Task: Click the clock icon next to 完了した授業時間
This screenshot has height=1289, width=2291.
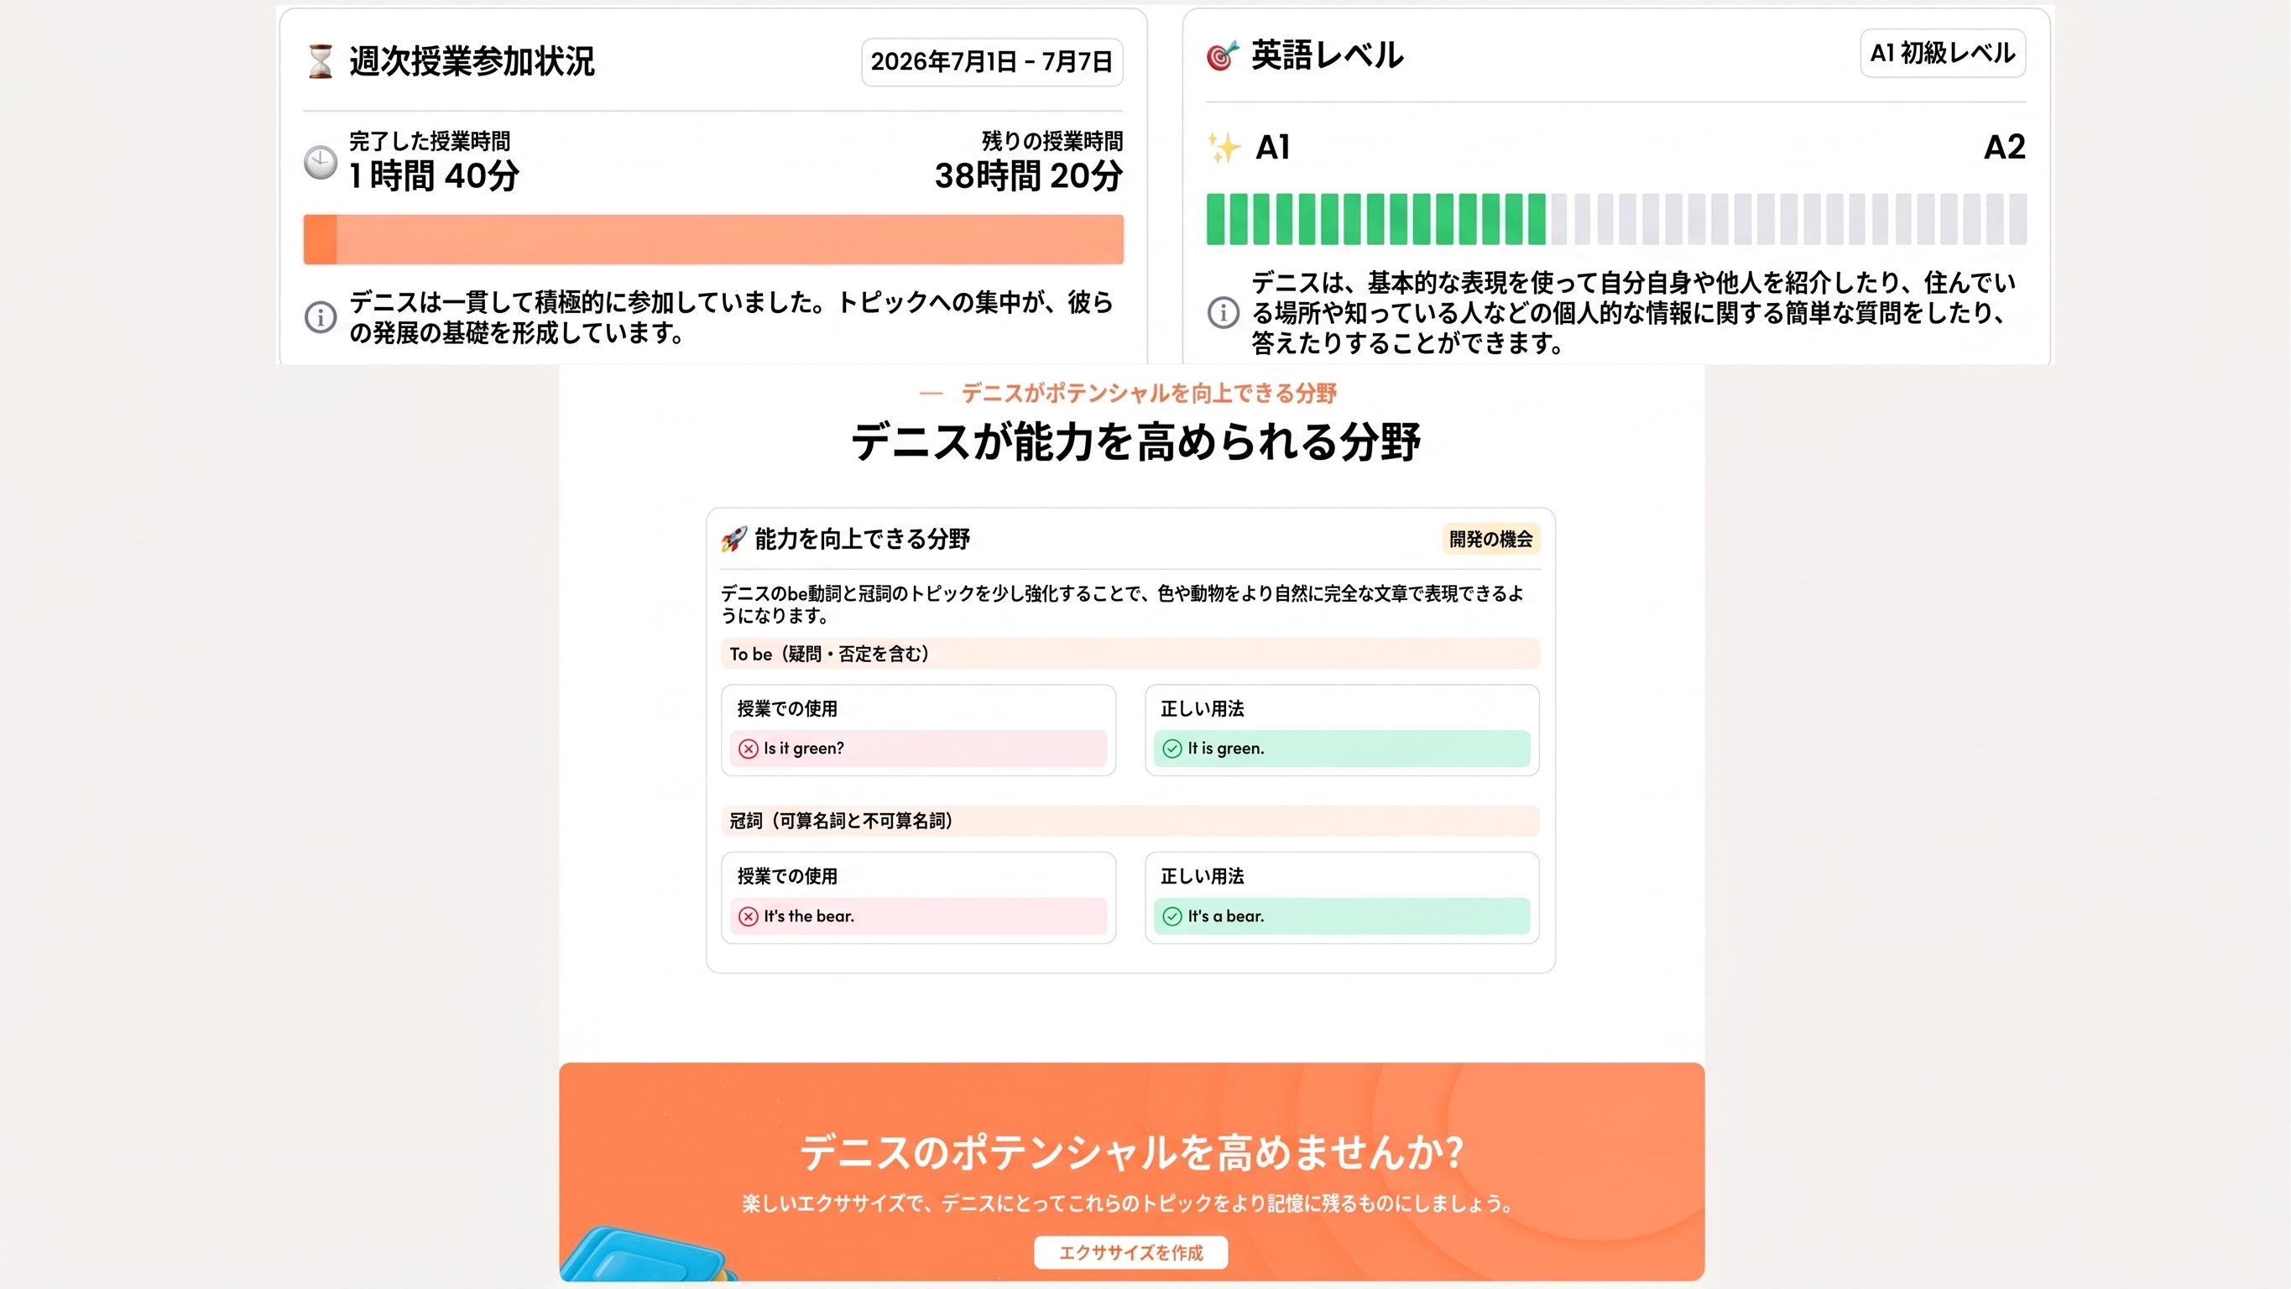Action: coord(321,163)
